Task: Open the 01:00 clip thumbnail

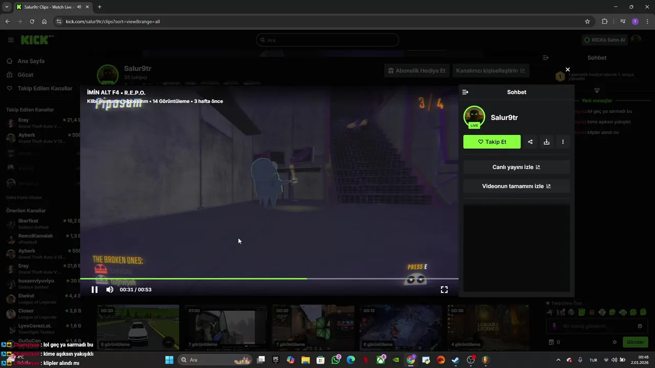Action: click(x=226, y=327)
